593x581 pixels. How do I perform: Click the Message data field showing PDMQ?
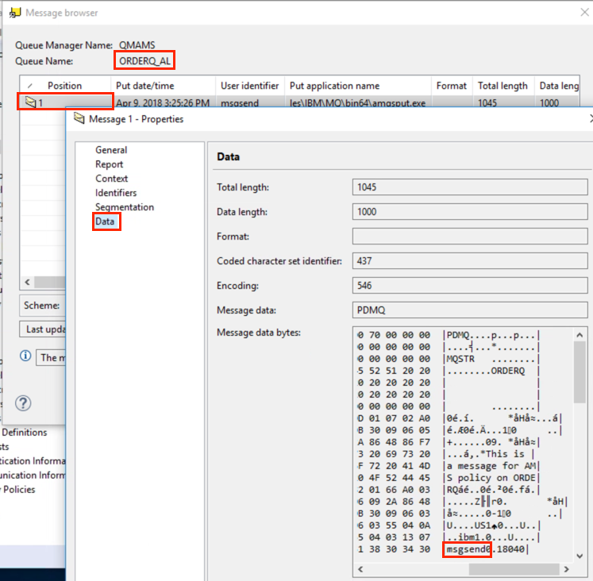point(470,310)
